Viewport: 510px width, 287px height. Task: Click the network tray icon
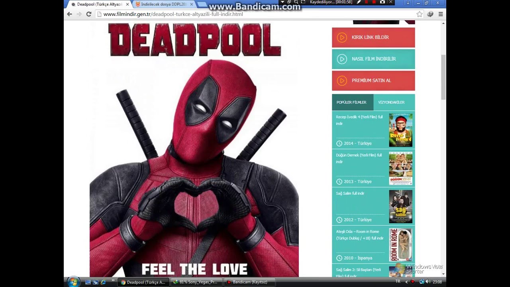click(422, 282)
